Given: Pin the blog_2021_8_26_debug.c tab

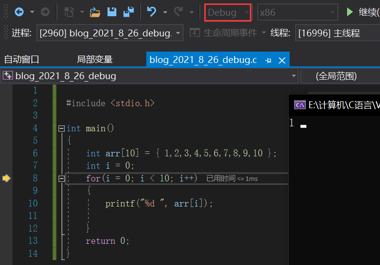Looking at the screenshot, I should pyautogui.click(x=268, y=60).
